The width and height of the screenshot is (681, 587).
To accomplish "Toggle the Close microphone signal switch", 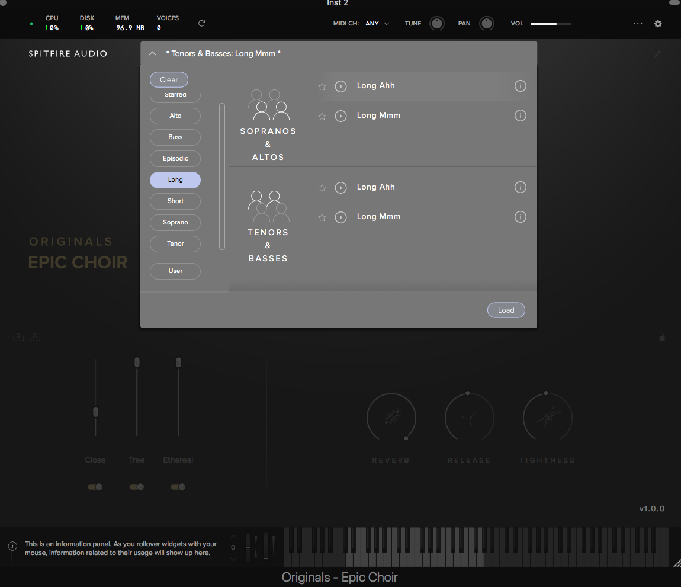I will click(95, 486).
